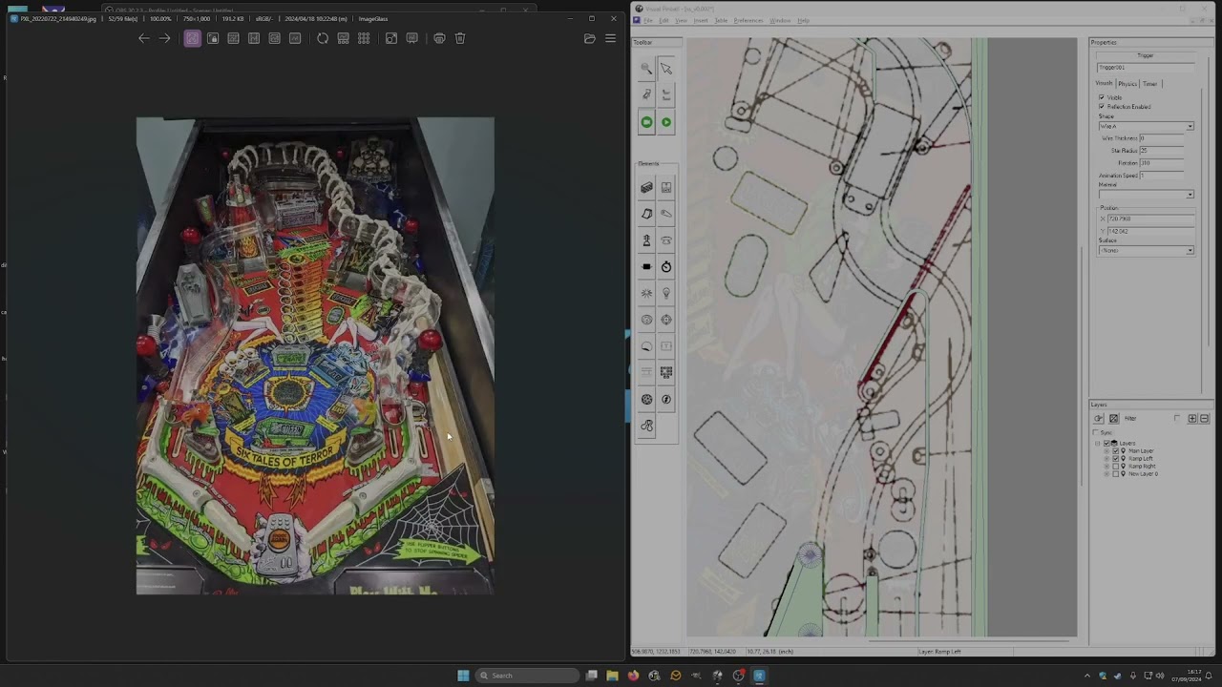1222x687 pixels.
Task: Uncheck the Ramp Left layer checkbox
Action: pos(1116,458)
